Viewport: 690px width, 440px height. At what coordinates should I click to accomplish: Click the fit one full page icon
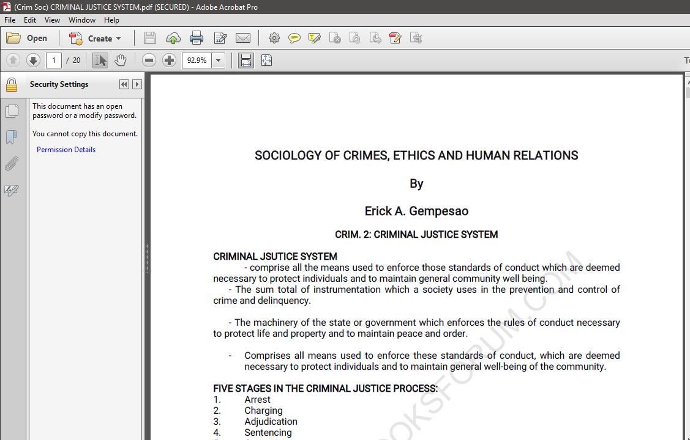click(267, 60)
